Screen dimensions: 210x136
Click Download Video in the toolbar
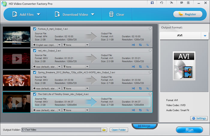point(72,14)
